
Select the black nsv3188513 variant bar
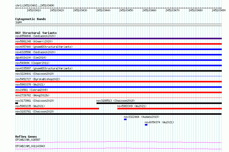pyautogui.click(x=159, y=103)
